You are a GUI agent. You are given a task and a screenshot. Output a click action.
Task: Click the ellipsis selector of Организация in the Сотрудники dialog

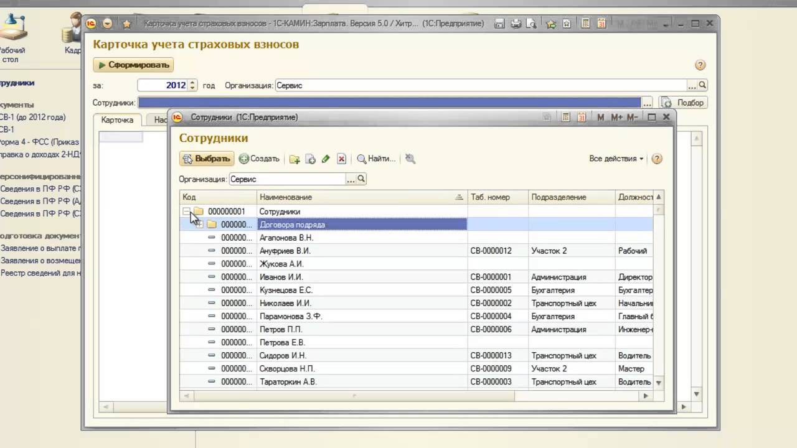[351, 179]
